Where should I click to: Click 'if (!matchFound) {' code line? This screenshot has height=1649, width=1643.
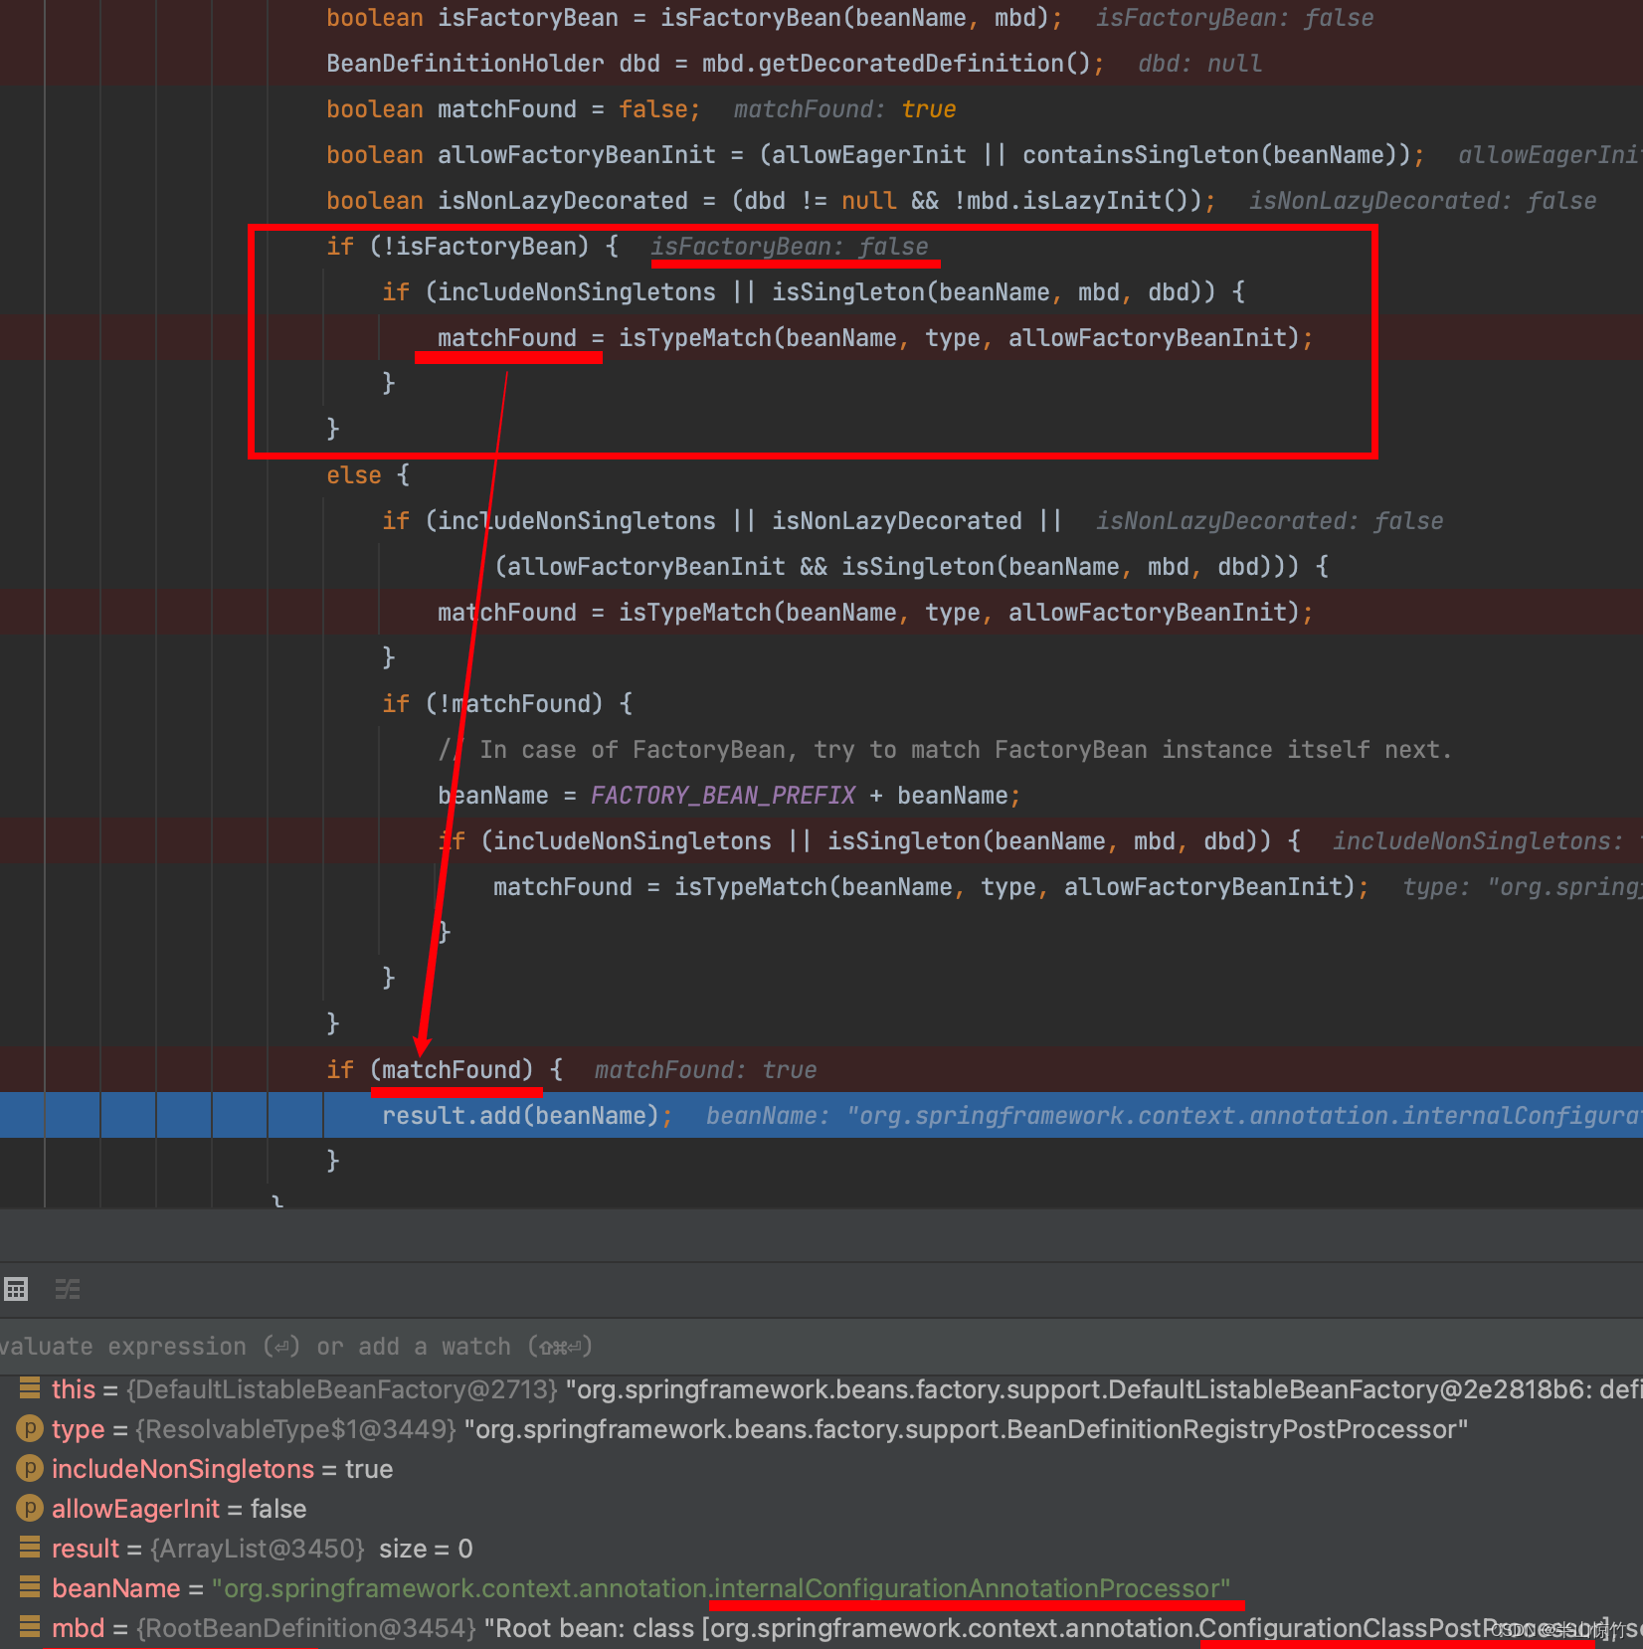pos(507,703)
